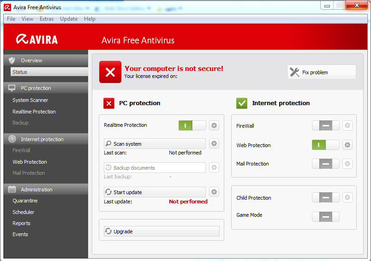The image size is (371, 261).
Task: Open Quarantine in sidebar
Action: tap(25, 201)
